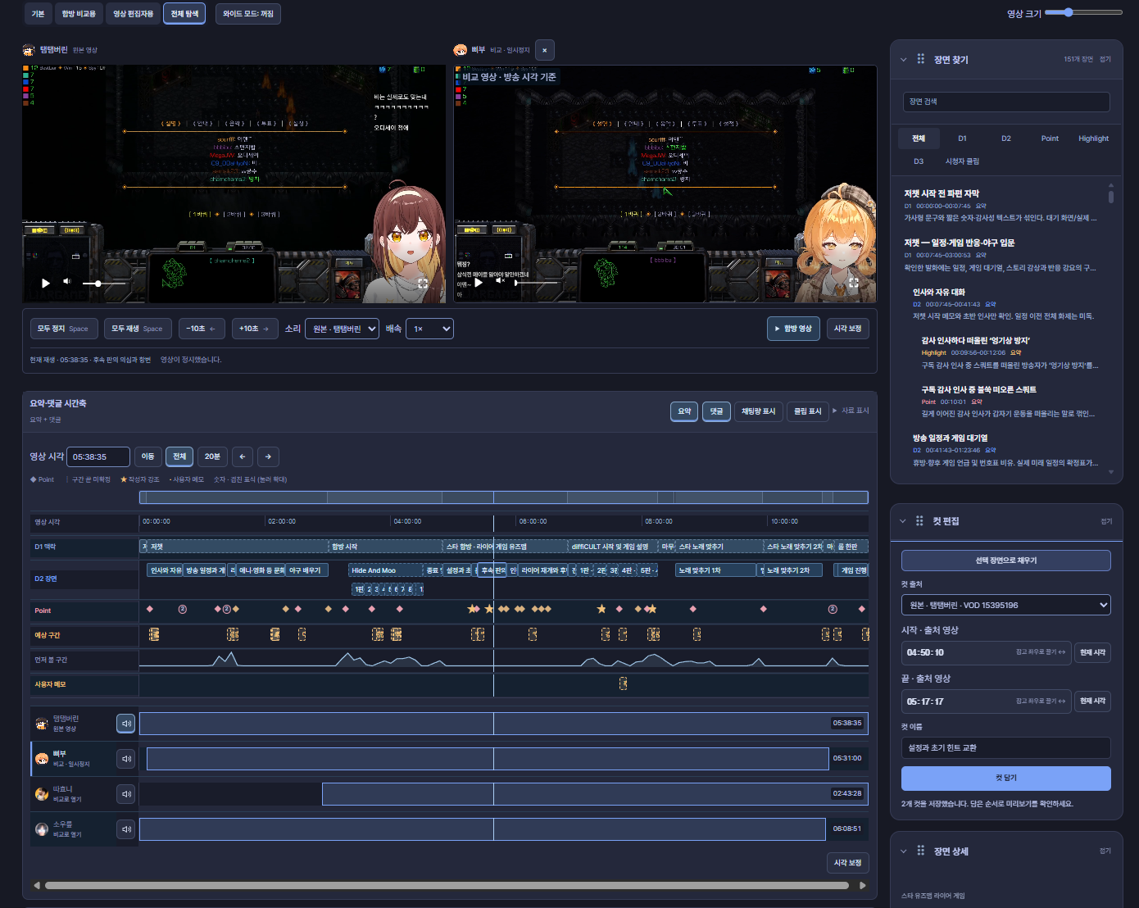Step timeline back with left arrow
The width and height of the screenshot is (1139, 908).
tap(242, 456)
